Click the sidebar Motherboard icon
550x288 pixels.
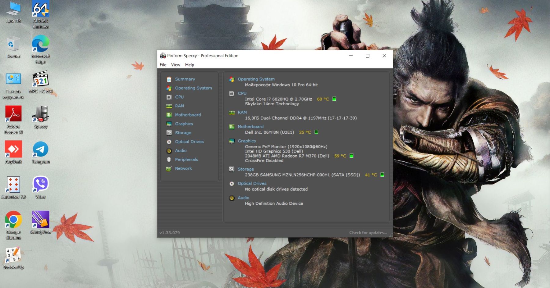pyautogui.click(x=169, y=115)
